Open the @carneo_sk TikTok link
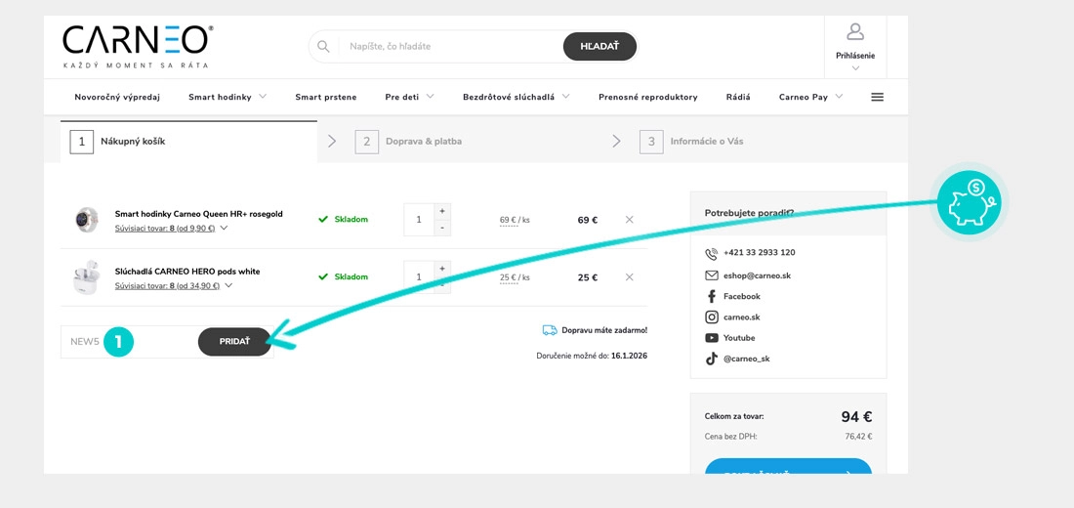The image size is (1074, 508). coord(746,359)
